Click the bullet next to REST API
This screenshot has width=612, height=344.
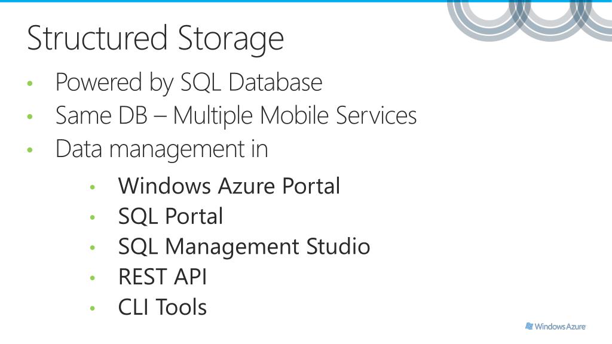(93, 278)
